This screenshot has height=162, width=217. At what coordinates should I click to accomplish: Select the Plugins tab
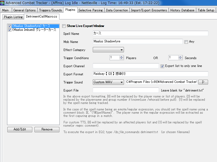click(70, 10)
